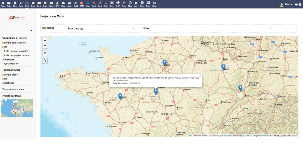Click the map pin near Angers

tap(120, 96)
